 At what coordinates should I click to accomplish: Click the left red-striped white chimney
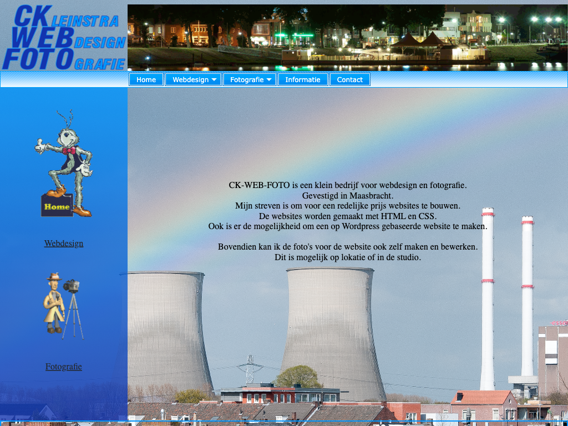coord(488,300)
